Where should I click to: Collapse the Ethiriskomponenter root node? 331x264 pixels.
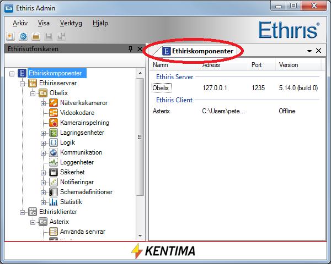coord(12,74)
